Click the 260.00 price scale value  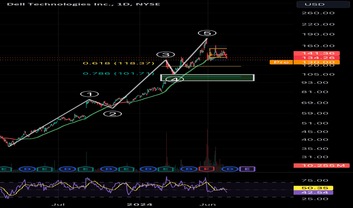(318, 13)
